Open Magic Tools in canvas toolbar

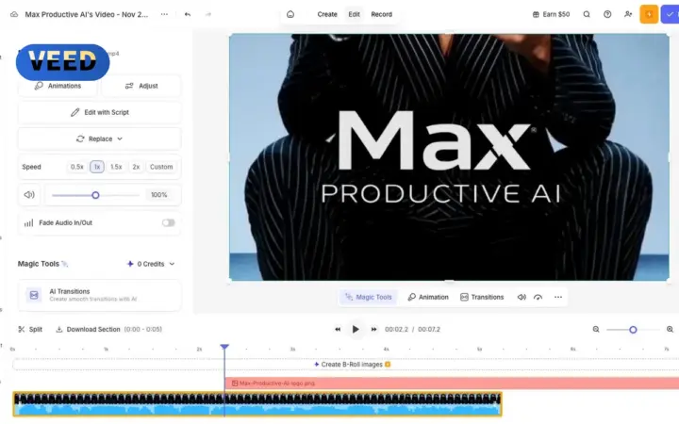(x=369, y=297)
